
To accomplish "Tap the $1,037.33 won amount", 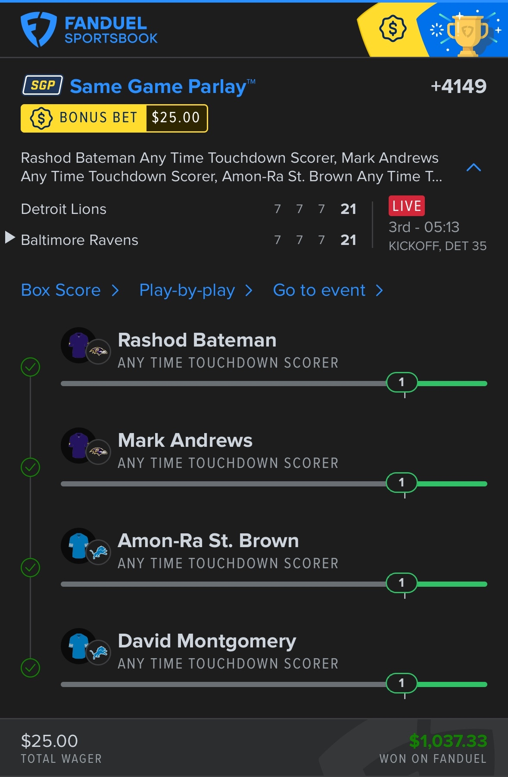I will pos(448,741).
